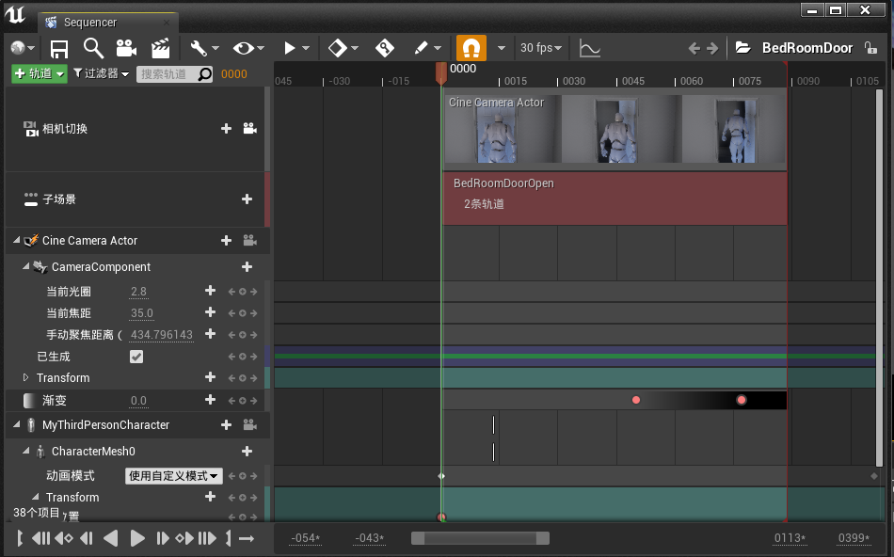Open the eye view options menu
The image size is (894, 557).
coord(247,48)
